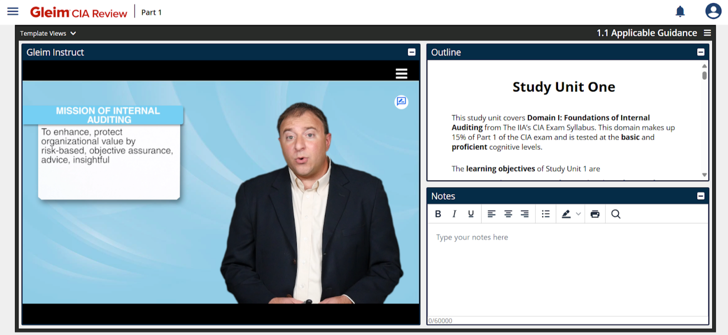This screenshot has height=335, width=728.
Task: Collapse the Outline panel
Action: click(x=700, y=52)
